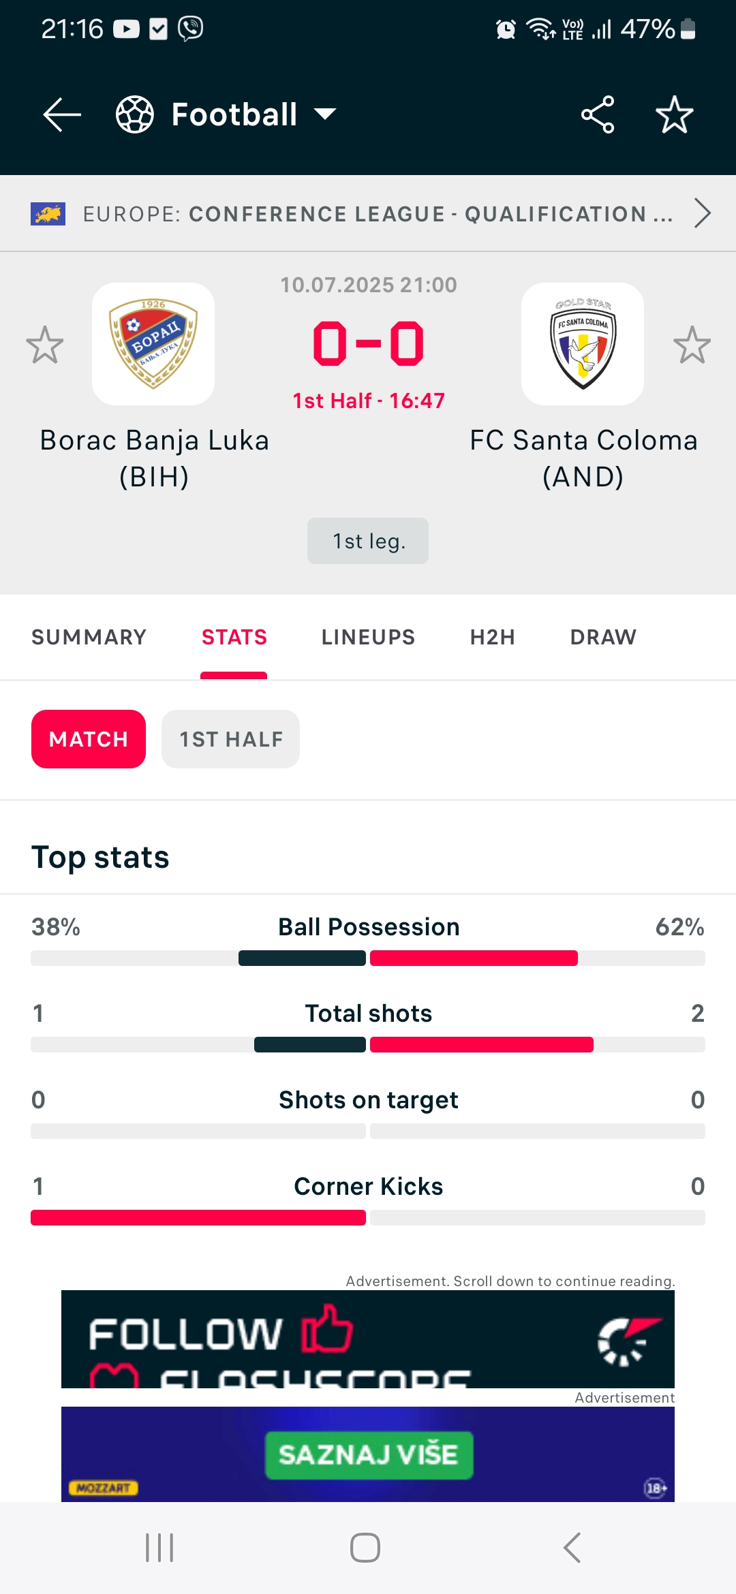This screenshot has width=736, height=1594.
Task: Favorite this match with header star
Action: coord(675,114)
